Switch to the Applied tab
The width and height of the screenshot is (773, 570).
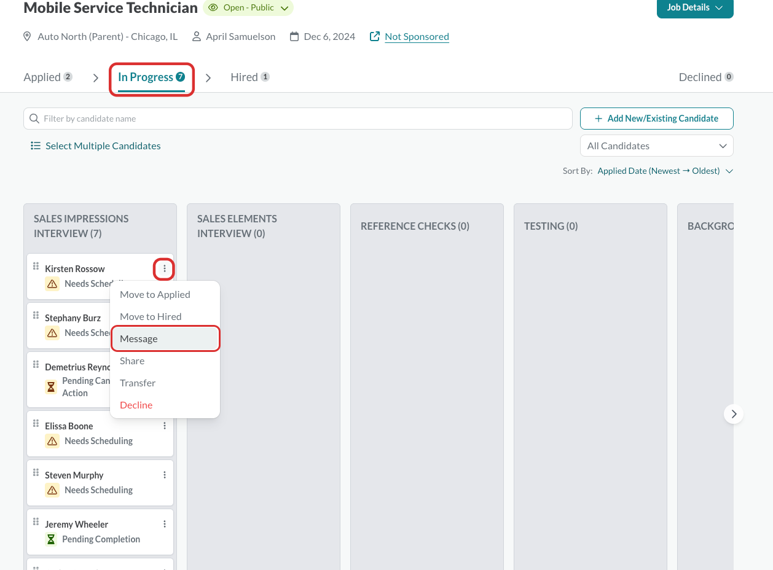[48, 77]
